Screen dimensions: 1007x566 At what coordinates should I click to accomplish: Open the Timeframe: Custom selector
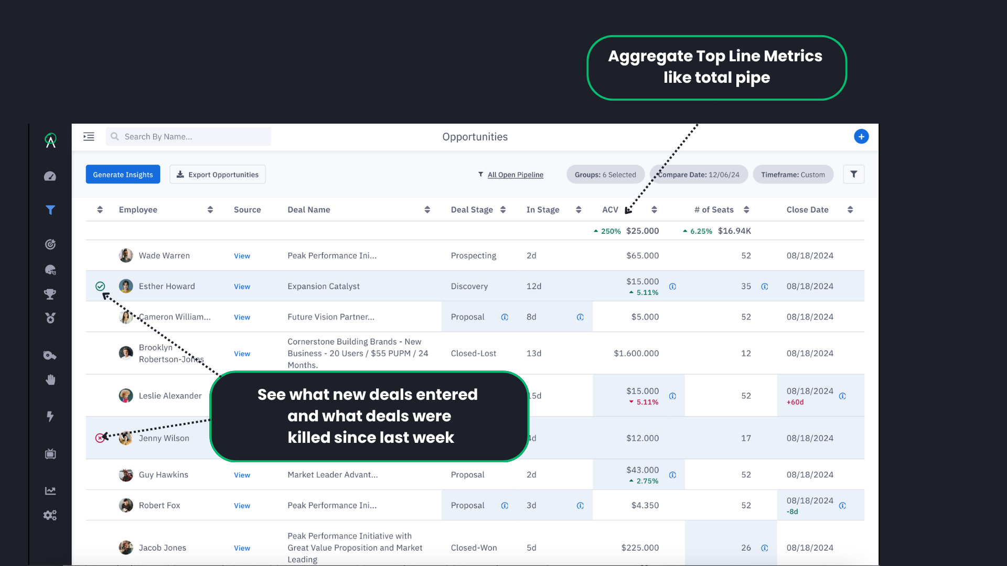tap(792, 175)
